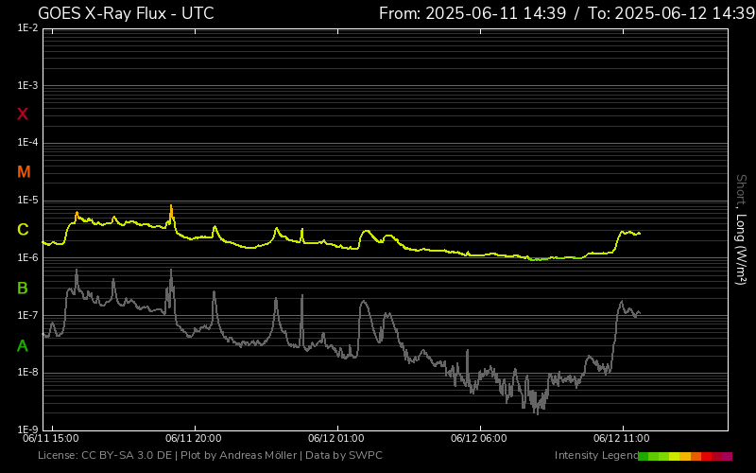
Task: Click the red section of intensity legend bar
Action: point(707,456)
